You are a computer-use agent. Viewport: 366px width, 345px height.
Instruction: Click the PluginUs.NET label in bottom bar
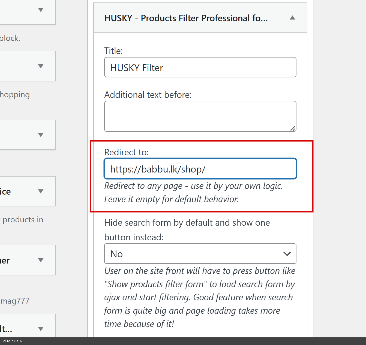pyautogui.click(x=15, y=341)
